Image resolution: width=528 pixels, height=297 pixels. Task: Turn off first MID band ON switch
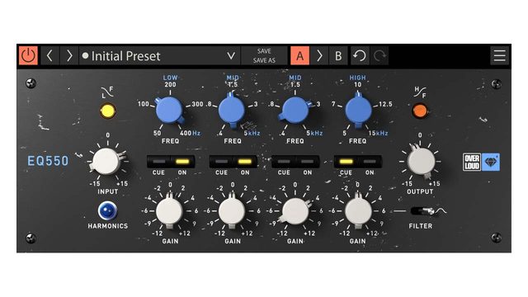(x=245, y=162)
